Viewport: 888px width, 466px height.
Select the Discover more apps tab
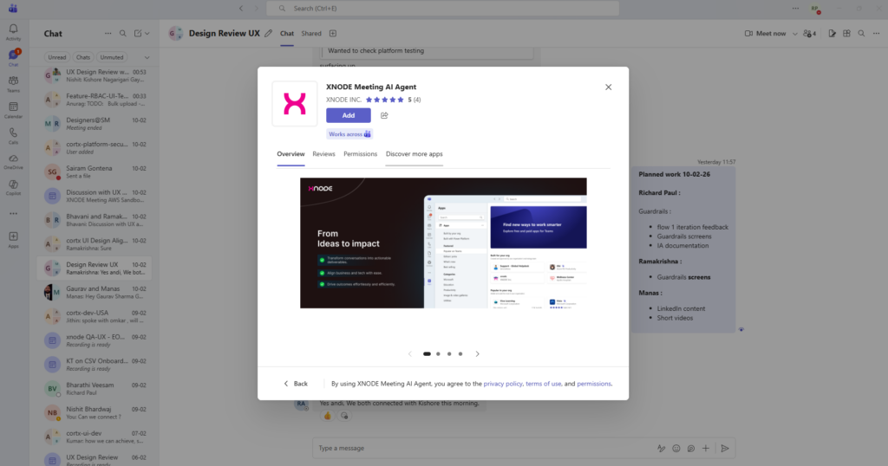(414, 154)
